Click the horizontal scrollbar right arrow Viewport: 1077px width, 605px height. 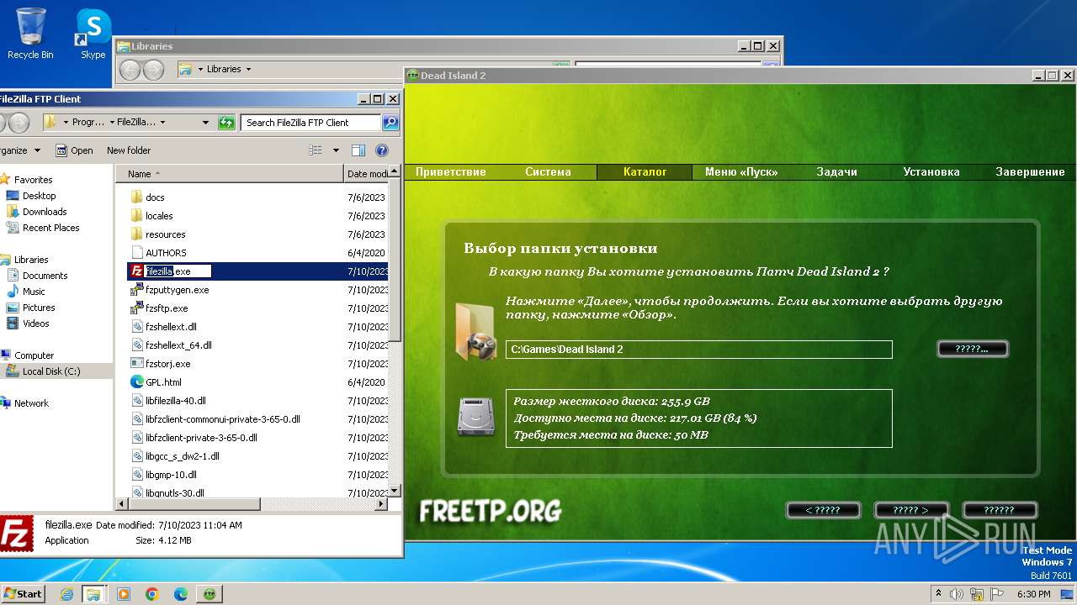381,504
